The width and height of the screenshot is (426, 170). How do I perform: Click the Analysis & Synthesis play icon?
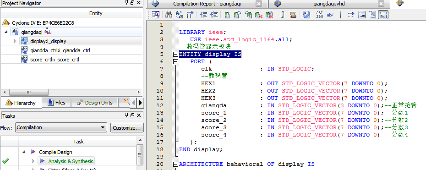pos(42,161)
